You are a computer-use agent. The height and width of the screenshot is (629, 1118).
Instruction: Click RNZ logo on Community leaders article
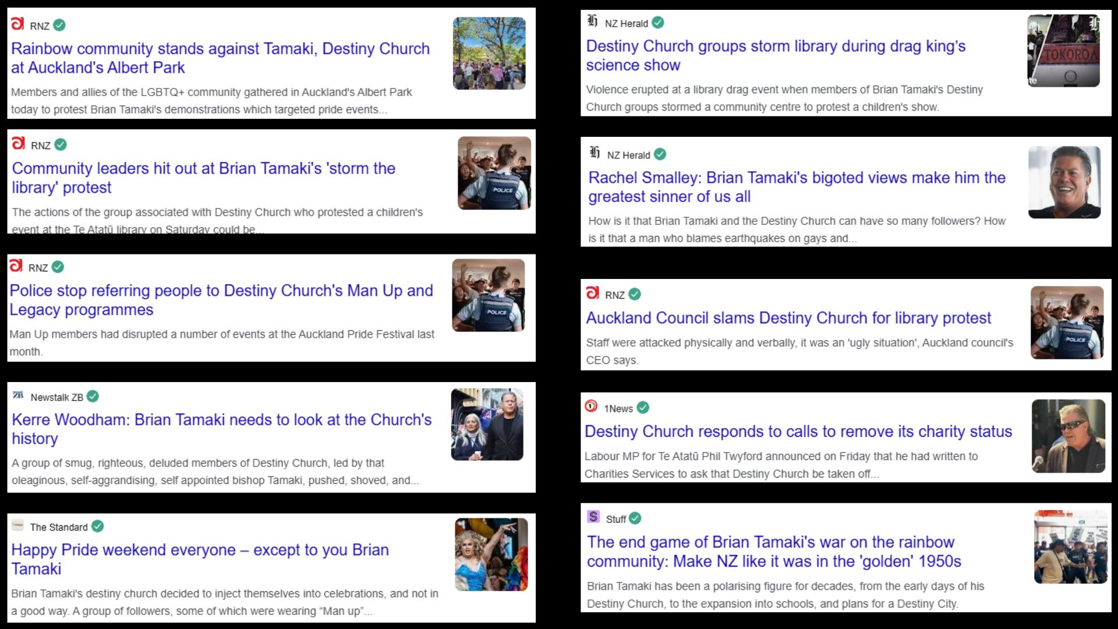click(x=19, y=143)
